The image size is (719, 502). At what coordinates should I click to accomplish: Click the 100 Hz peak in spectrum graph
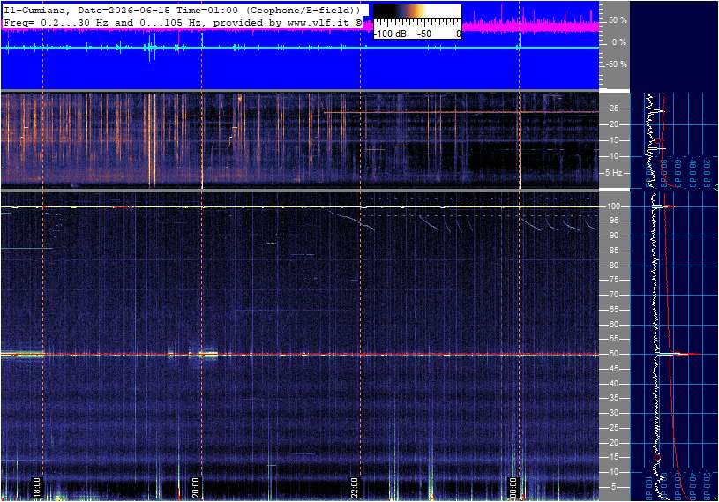[665, 206]
